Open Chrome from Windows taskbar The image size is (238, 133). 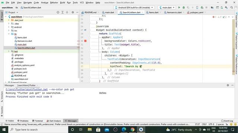(x=132, y=130)
